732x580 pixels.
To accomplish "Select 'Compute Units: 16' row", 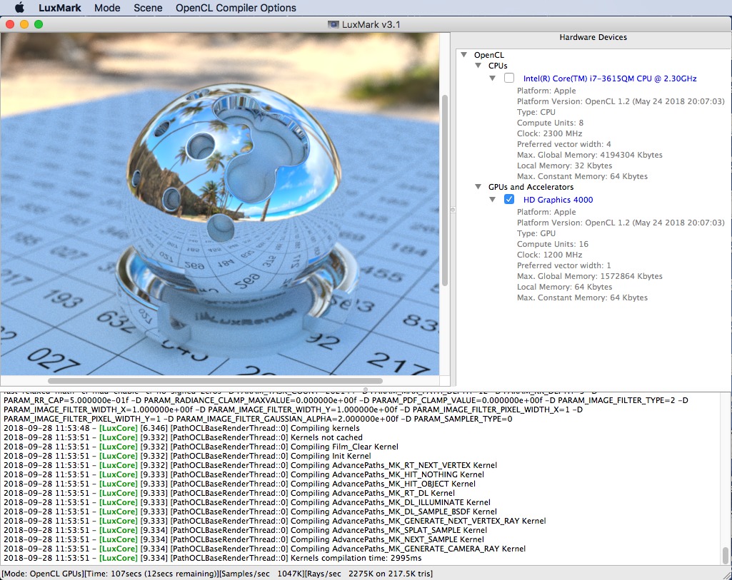I will [552, 244].
